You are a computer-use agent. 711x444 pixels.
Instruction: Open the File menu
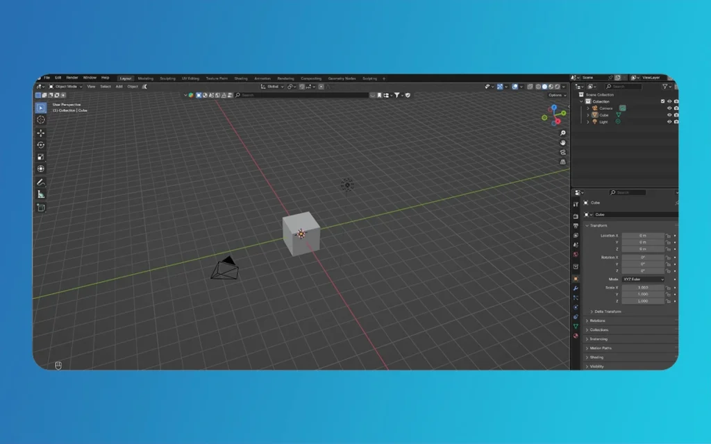coord(47,78)
